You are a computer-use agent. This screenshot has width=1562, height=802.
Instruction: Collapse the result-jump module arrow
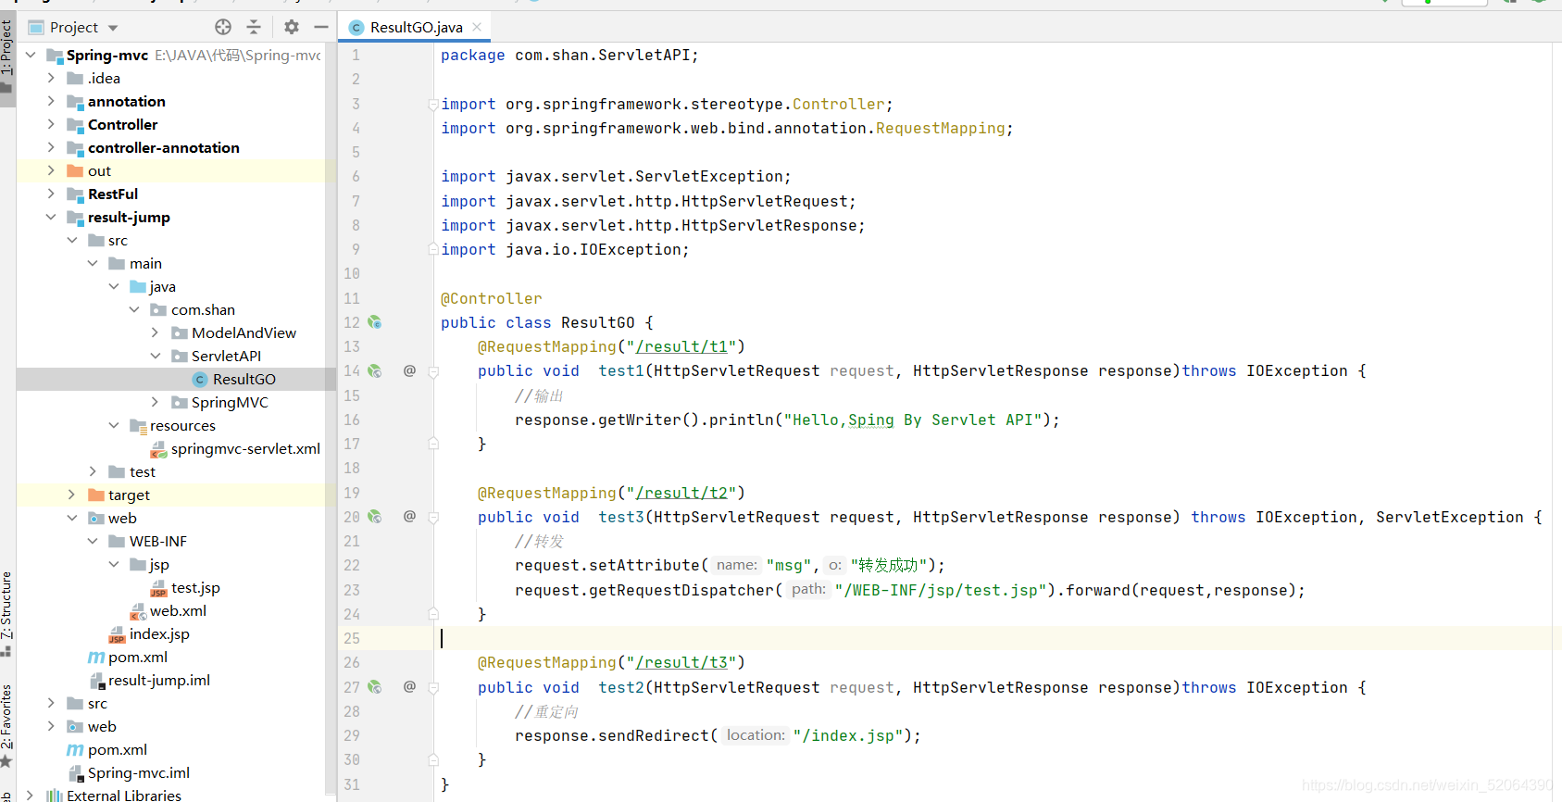tap(51, 217)
